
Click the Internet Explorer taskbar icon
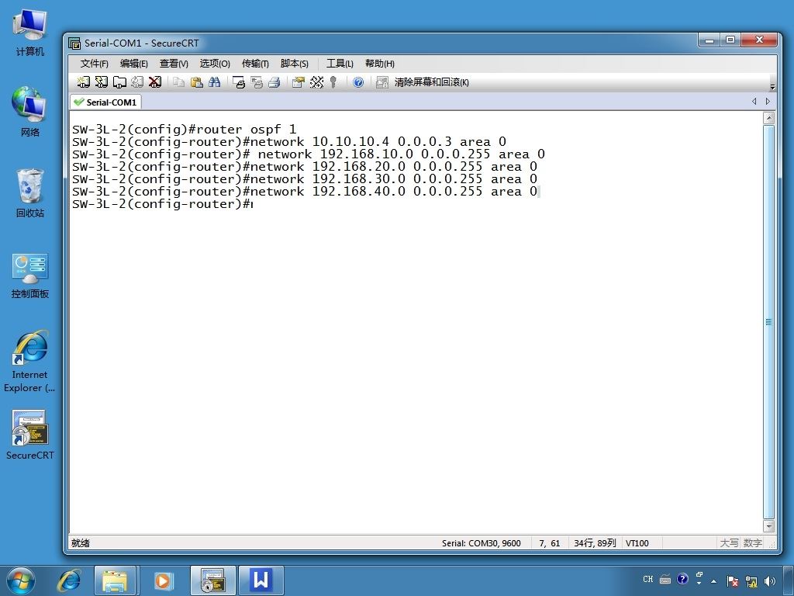click(69, 580)
